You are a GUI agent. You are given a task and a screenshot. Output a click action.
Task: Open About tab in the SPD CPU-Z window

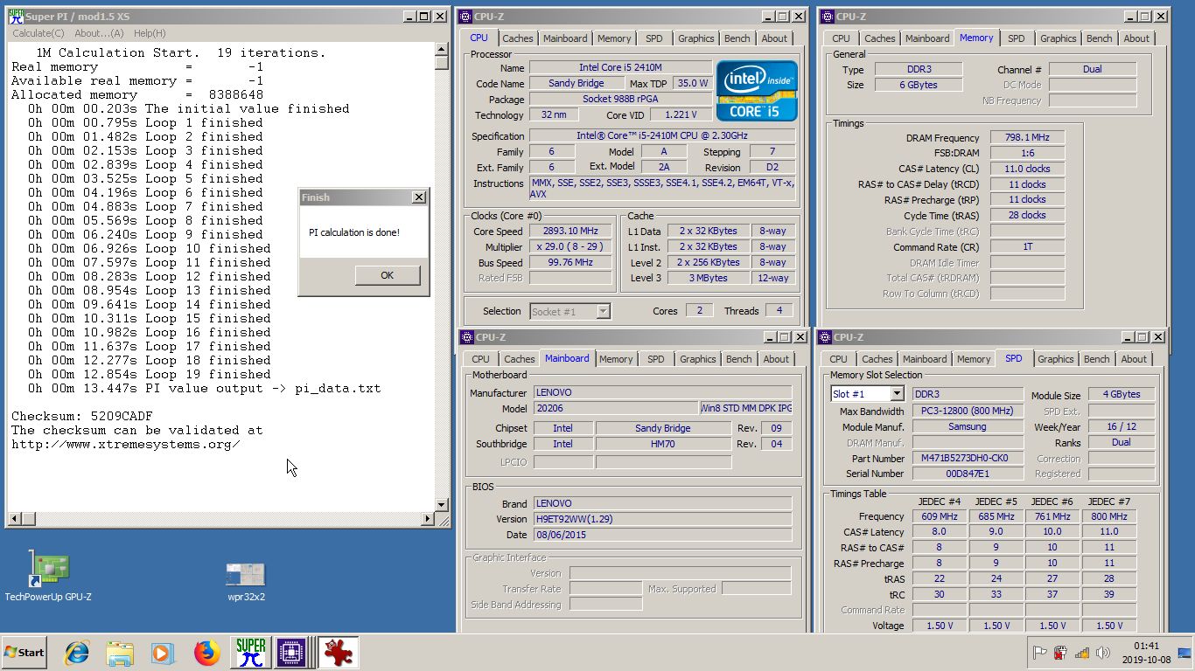pyautogui.click(x=1134, y=359)
